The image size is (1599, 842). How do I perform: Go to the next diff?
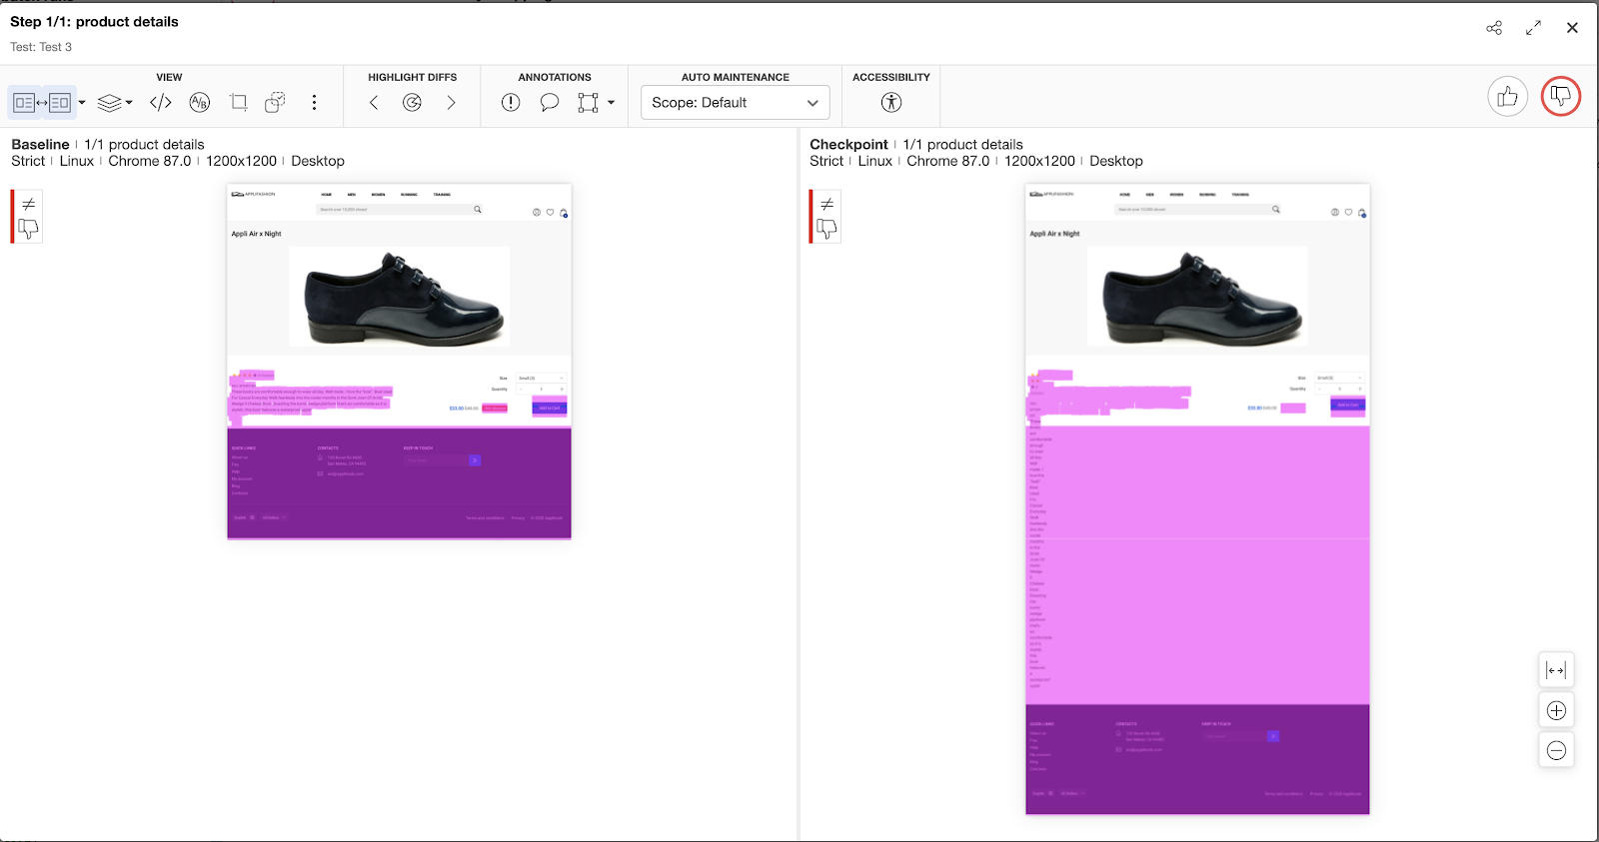pyautogui.click(x=451, y=102)
